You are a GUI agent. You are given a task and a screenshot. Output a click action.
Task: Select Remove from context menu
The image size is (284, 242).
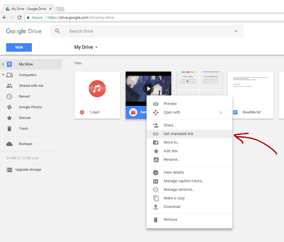(170, 220)
